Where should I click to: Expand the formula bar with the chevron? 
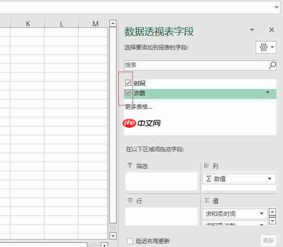click(276, 7)
